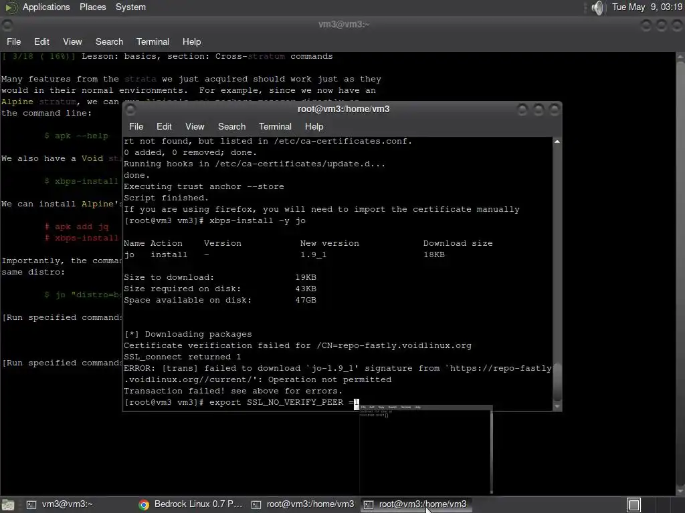Click 'Space available on disk:' line
685x513 pixels.
pos(188,300)
